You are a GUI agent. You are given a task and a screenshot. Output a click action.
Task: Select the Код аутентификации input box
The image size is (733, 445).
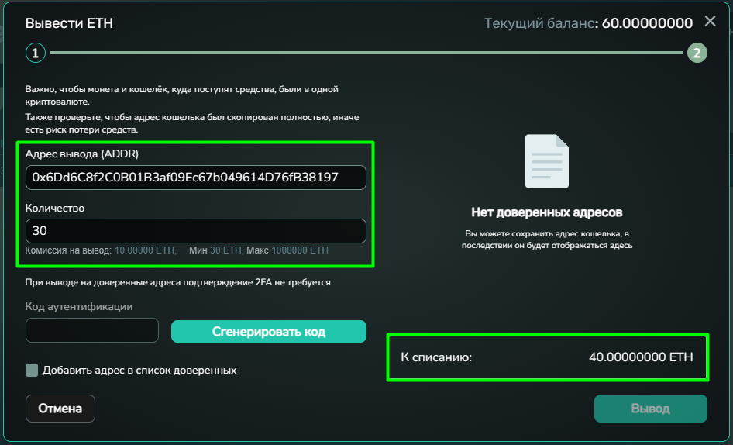tap(91, 331)
